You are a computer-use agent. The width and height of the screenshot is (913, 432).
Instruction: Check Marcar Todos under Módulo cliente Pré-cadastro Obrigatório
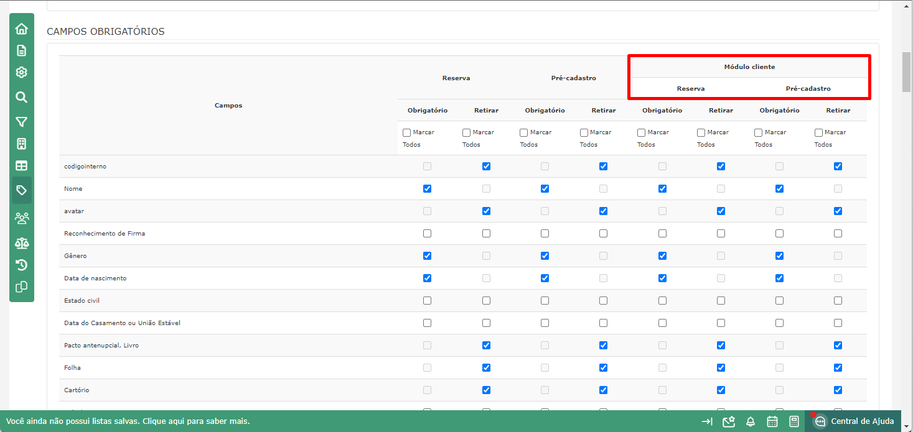[x=758, y=132]
